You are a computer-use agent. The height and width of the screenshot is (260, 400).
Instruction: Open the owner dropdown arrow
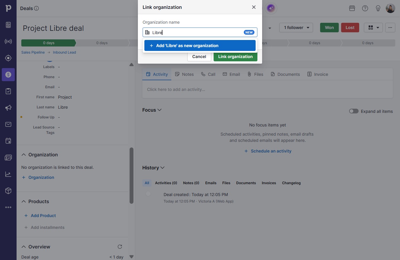(x=270, y=28)
